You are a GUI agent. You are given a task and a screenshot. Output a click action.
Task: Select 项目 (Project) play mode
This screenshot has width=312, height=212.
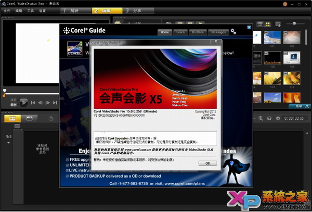(14, 100)
